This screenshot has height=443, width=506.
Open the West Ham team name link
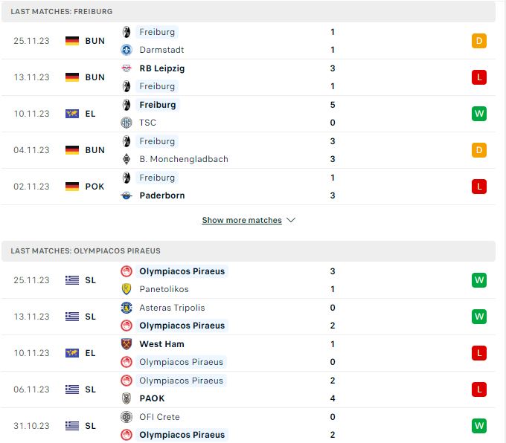tap(161, 344)
